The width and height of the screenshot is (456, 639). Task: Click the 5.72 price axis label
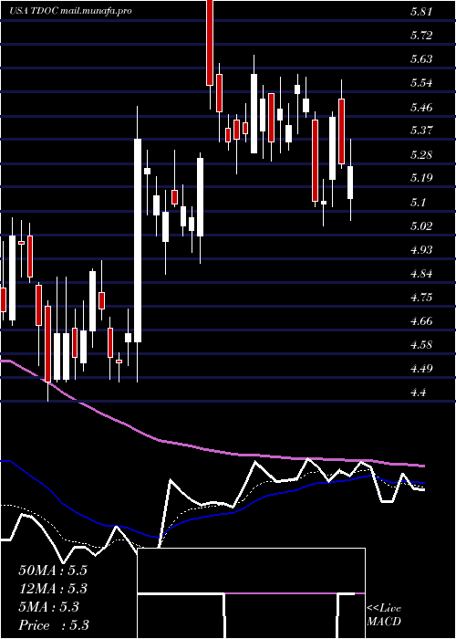pos(420,36)
